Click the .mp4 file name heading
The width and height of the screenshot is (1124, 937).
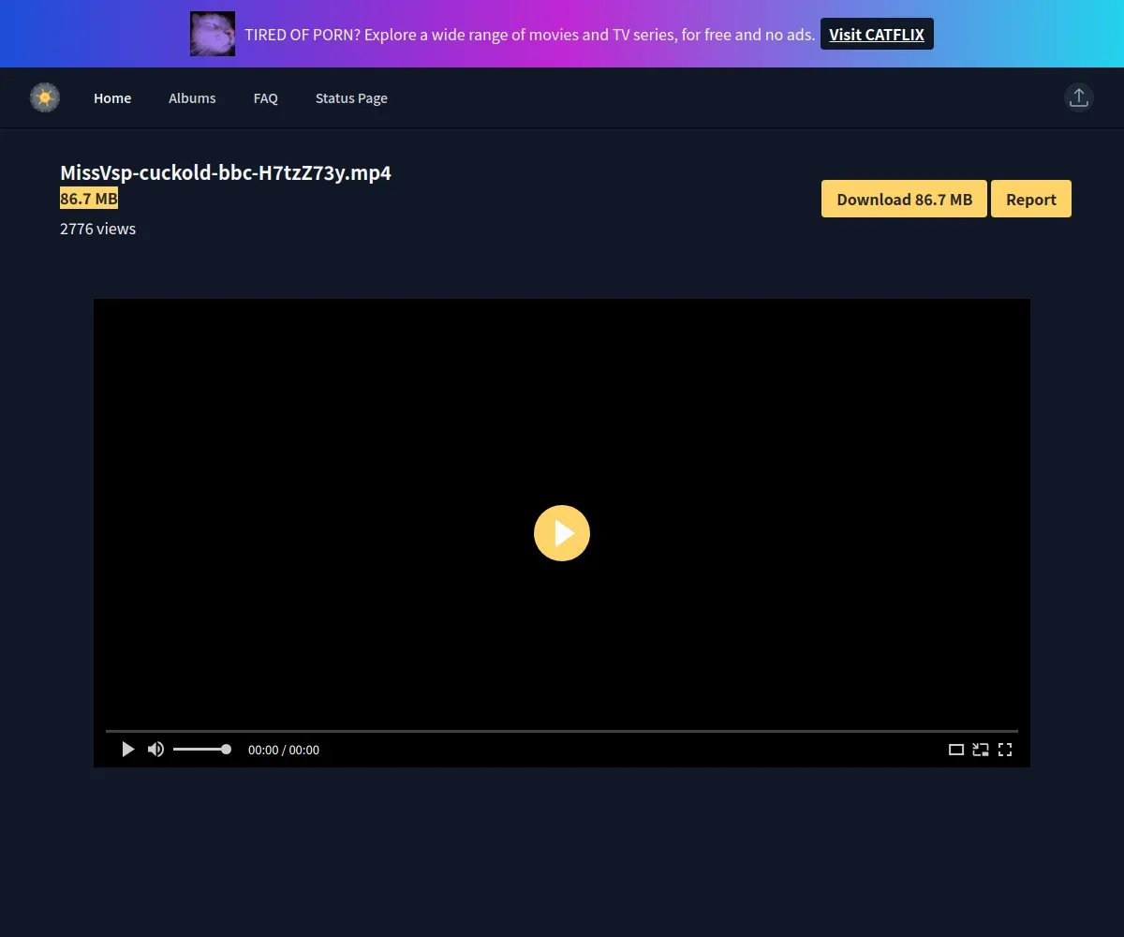pyautogui.click(x=226, y=173)
